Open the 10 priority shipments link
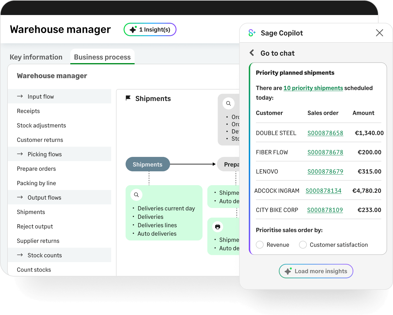Viewport: 393px width, 315px height. 313,88
